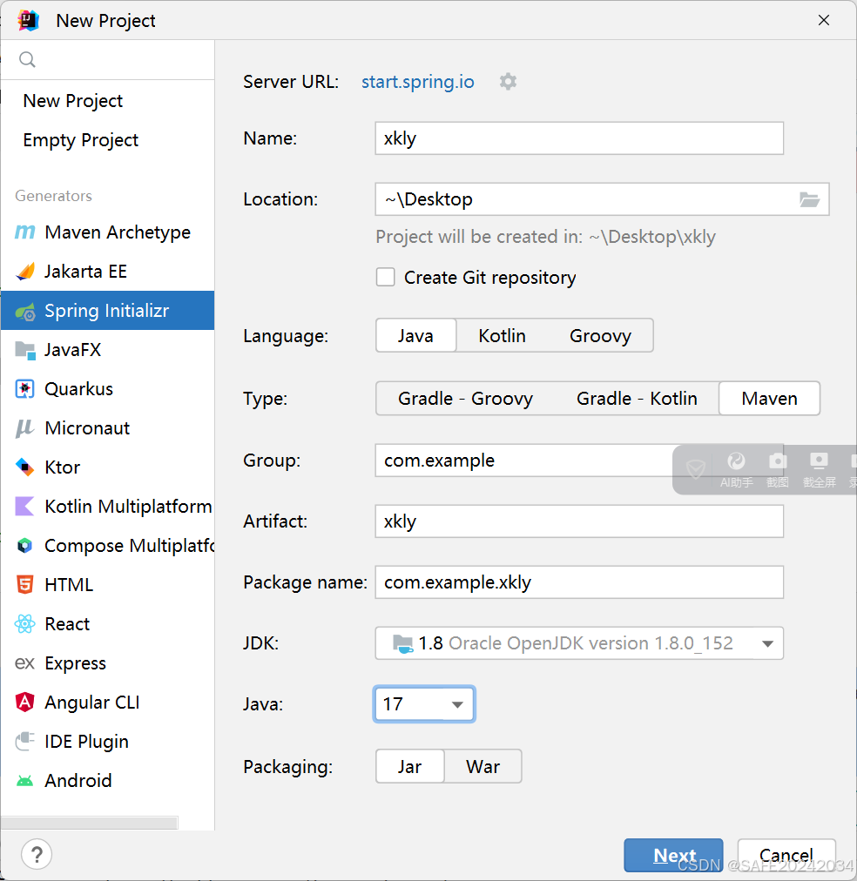Click the Server URL settings gear

(508, 81)
